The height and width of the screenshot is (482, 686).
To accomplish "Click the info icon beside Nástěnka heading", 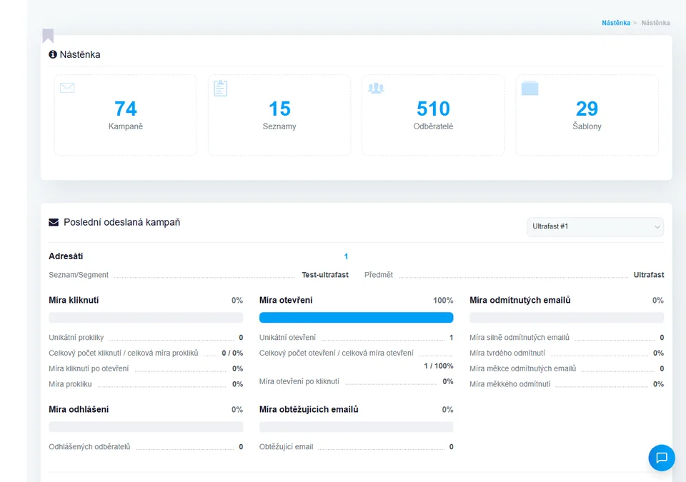I will tap(53, 54).
